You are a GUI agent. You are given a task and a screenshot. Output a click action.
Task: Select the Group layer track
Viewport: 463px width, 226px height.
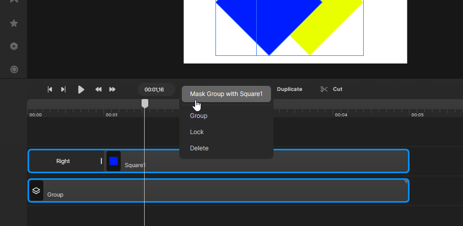(x=219, y=190)
